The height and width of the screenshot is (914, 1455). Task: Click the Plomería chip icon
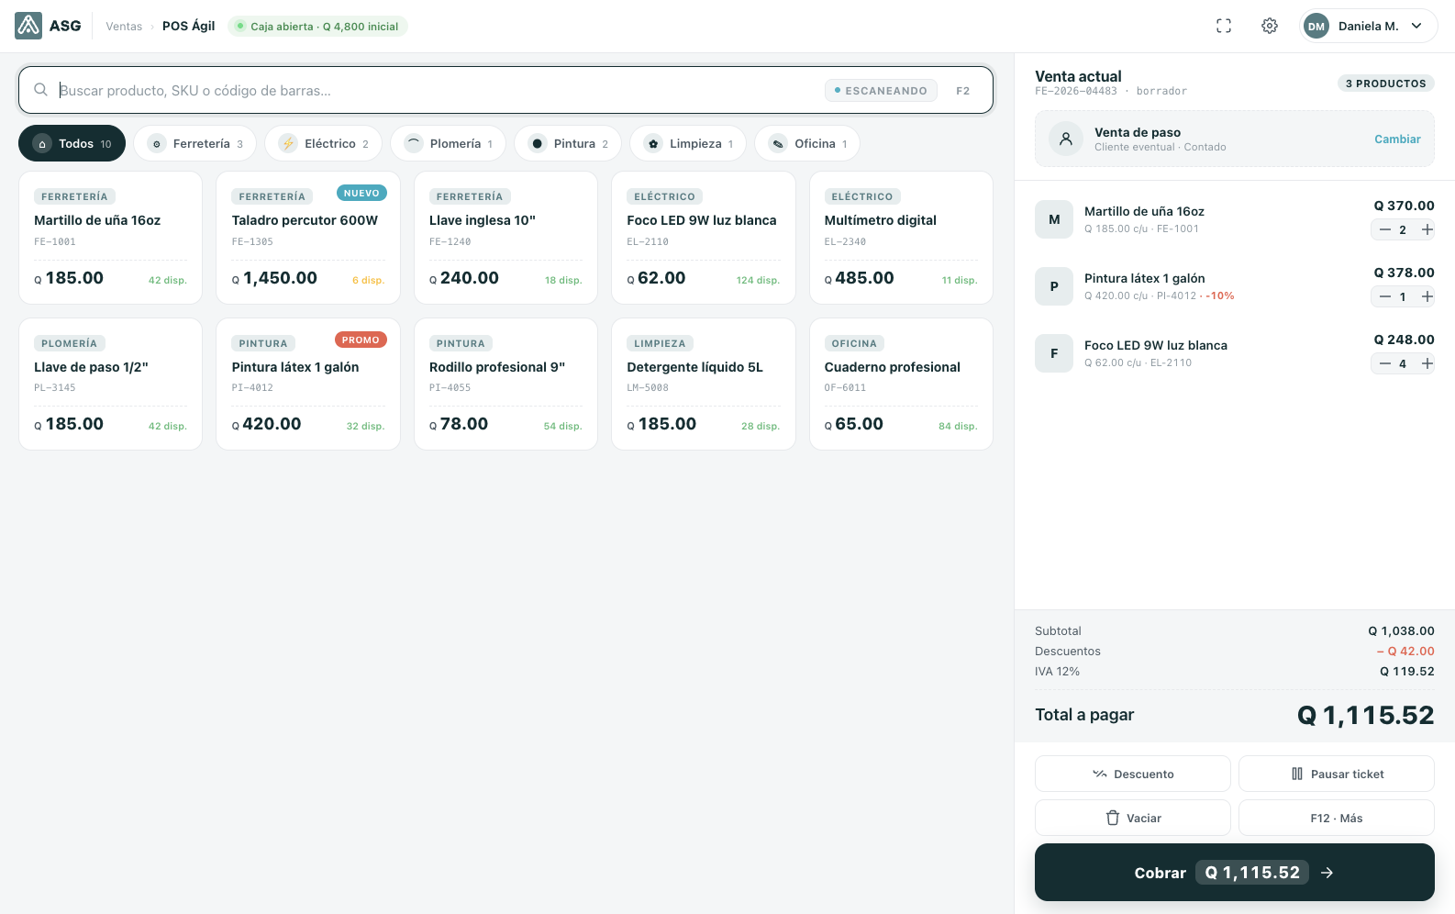click(414, 143)
